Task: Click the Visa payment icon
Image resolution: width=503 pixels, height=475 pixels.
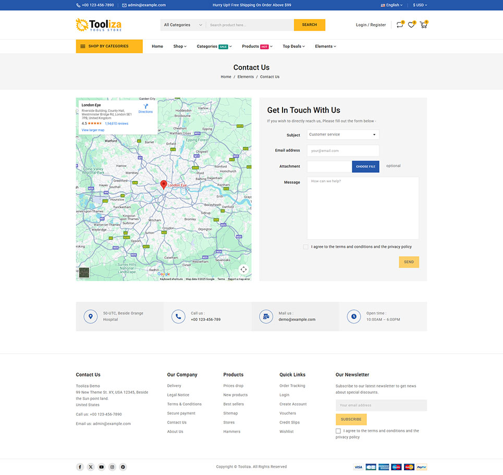Action: click(358, 467)
